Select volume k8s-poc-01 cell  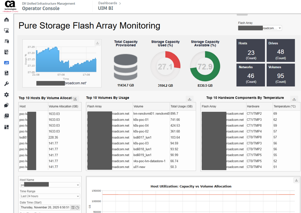(141, 120)
